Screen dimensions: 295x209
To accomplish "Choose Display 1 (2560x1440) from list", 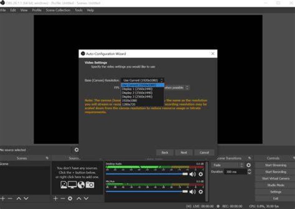I will 143,89.
